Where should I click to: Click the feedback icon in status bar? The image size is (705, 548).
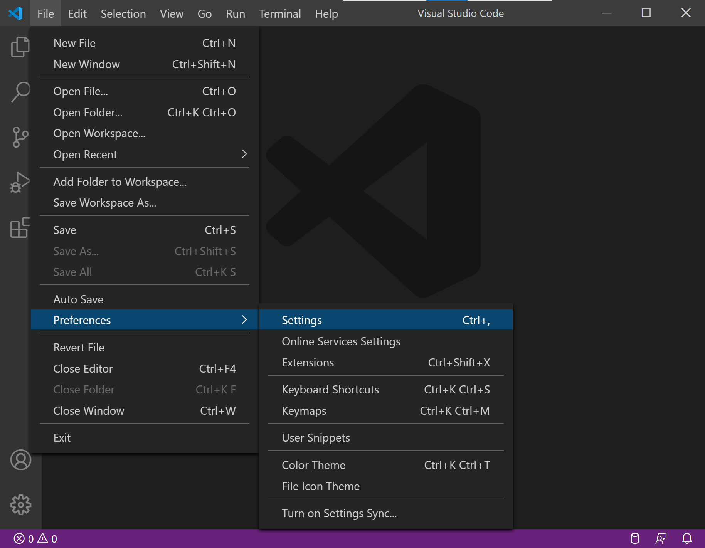tap(661, 538)
